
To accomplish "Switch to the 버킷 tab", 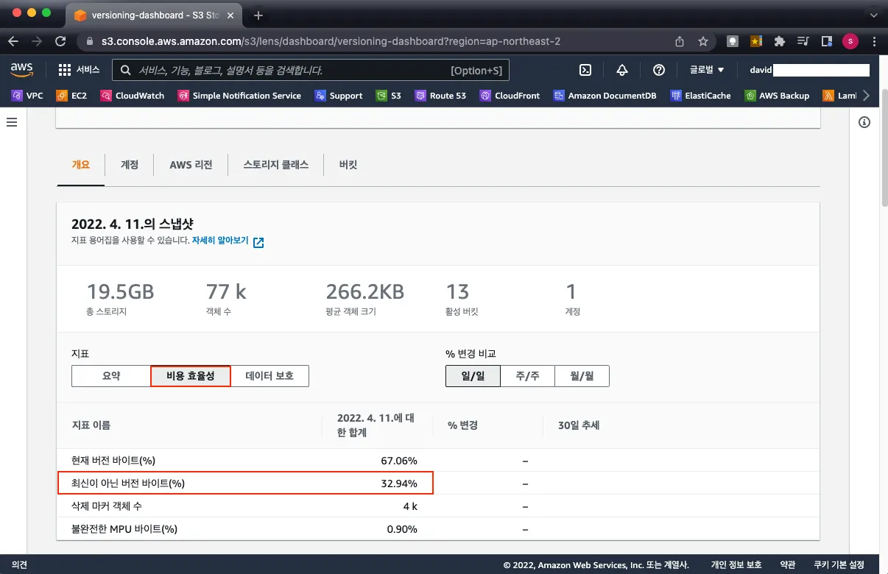I will coord(348,165).
